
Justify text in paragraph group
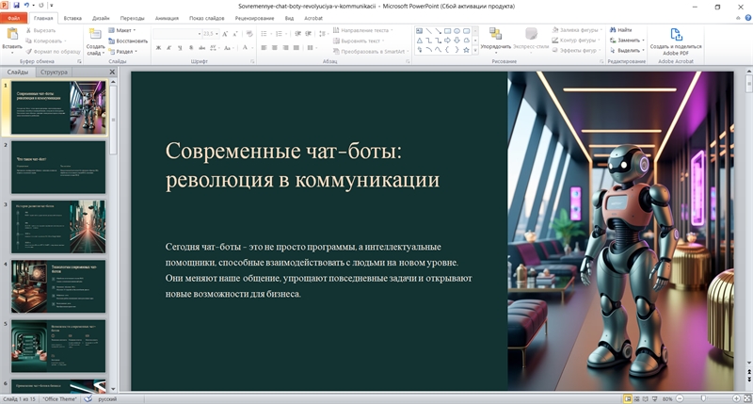pos(296,48)
